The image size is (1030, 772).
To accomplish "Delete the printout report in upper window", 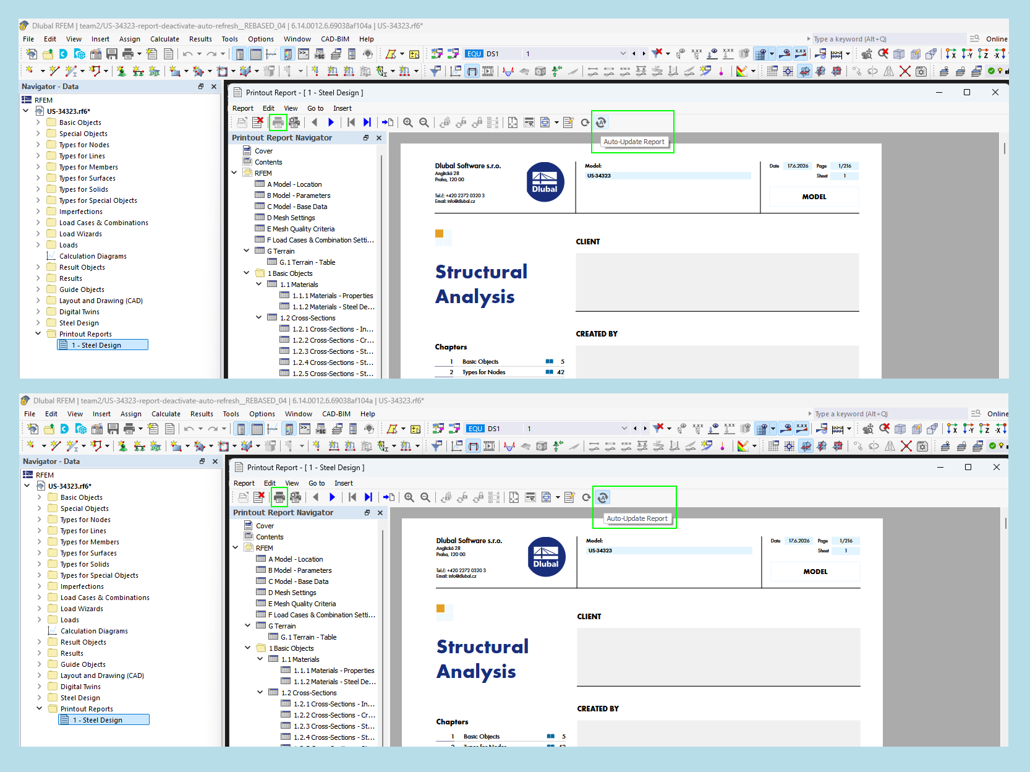I will click(258, 122).
